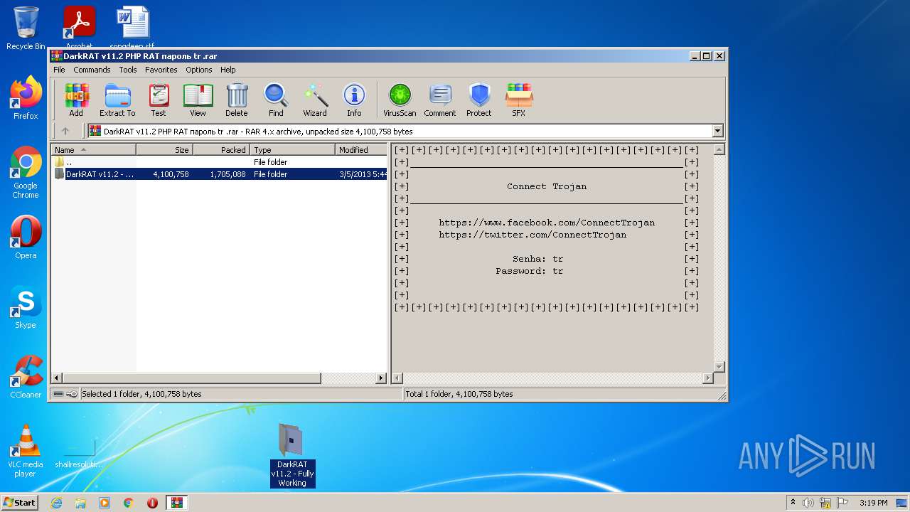Click the Delete trash can icon
The height and width of the screenshot is (512, 910).
coord(237,100)
